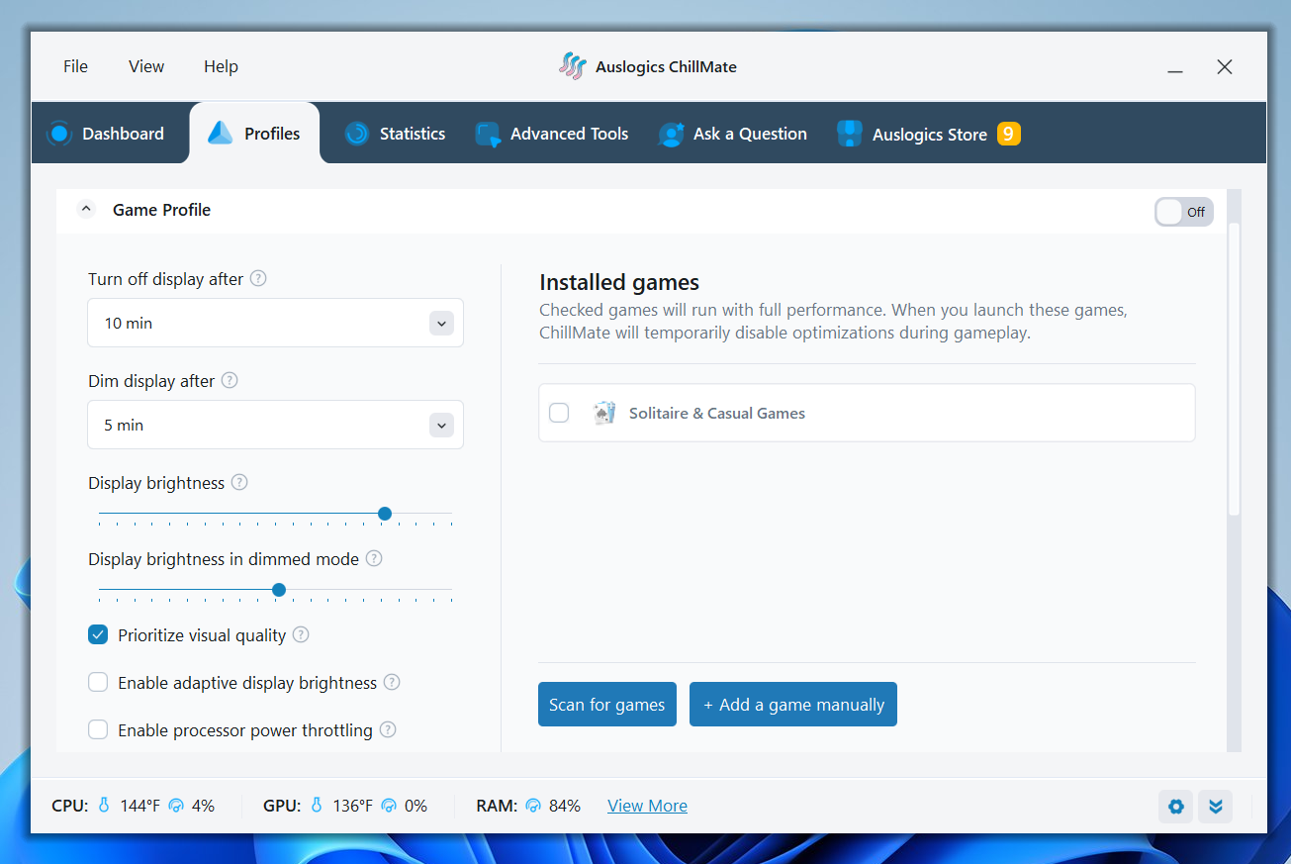The width and height of the screenshot is (1291, 864).
Task: Switch to the Statistics tab
Action: tap(395, 134)
